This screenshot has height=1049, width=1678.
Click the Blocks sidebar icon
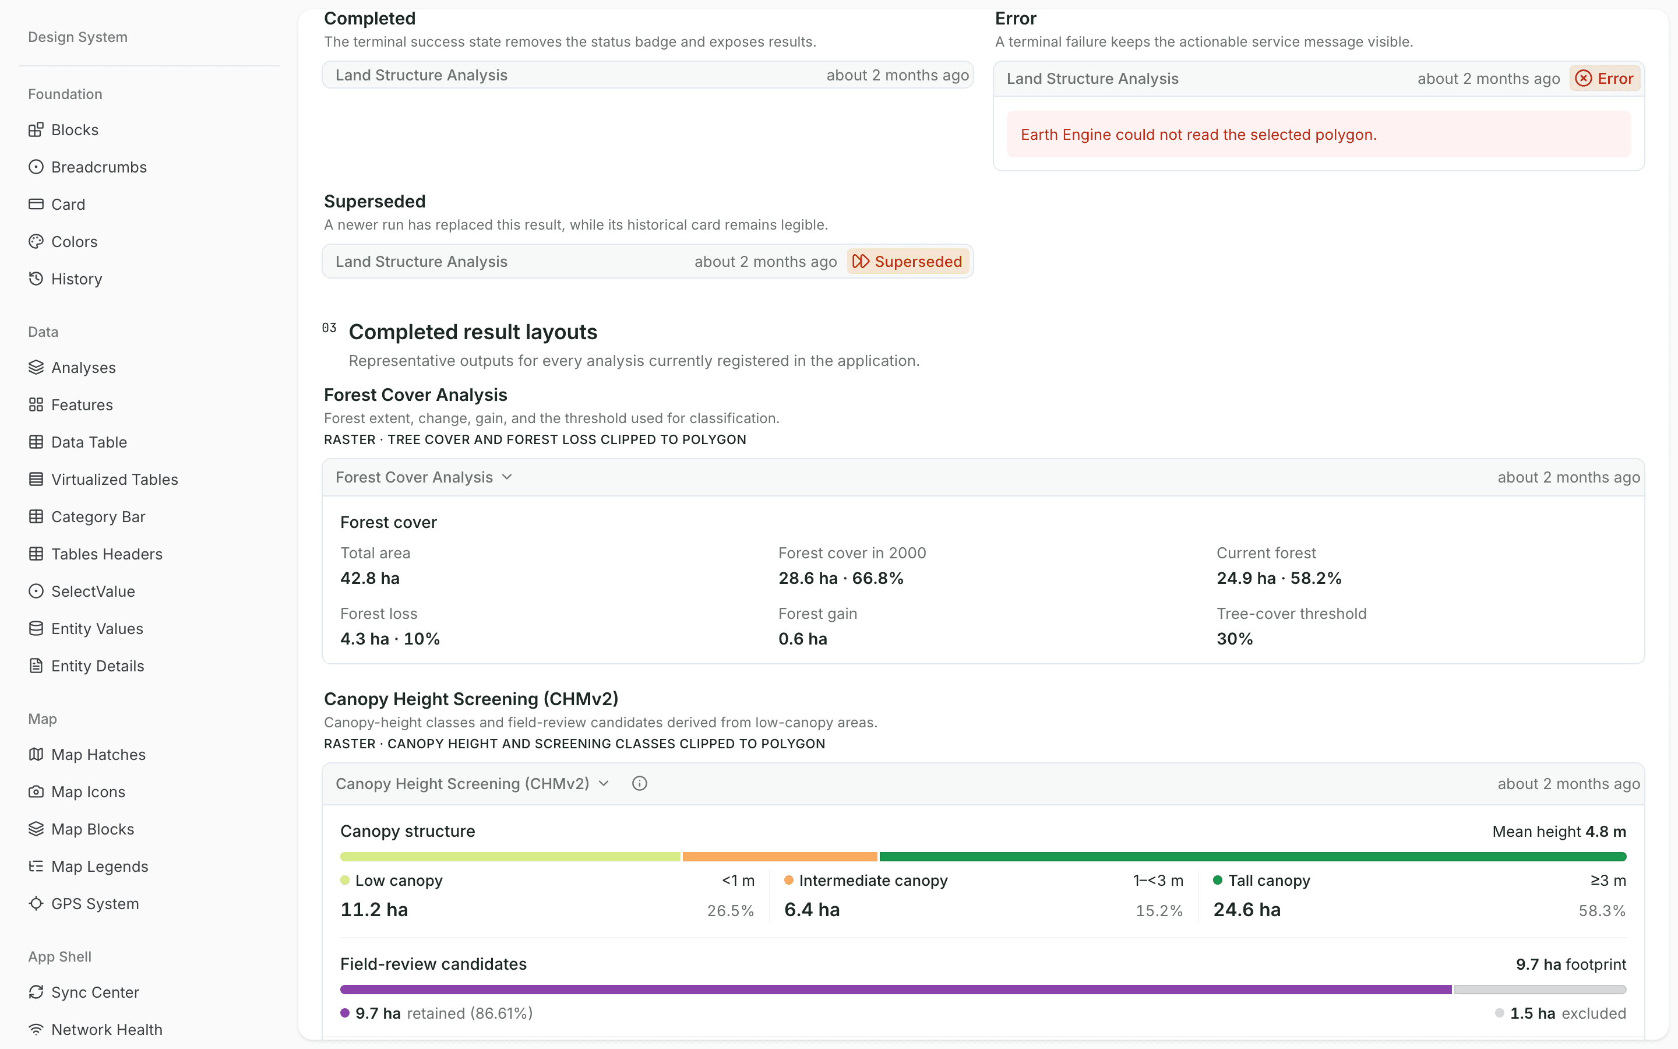[36, 130]
